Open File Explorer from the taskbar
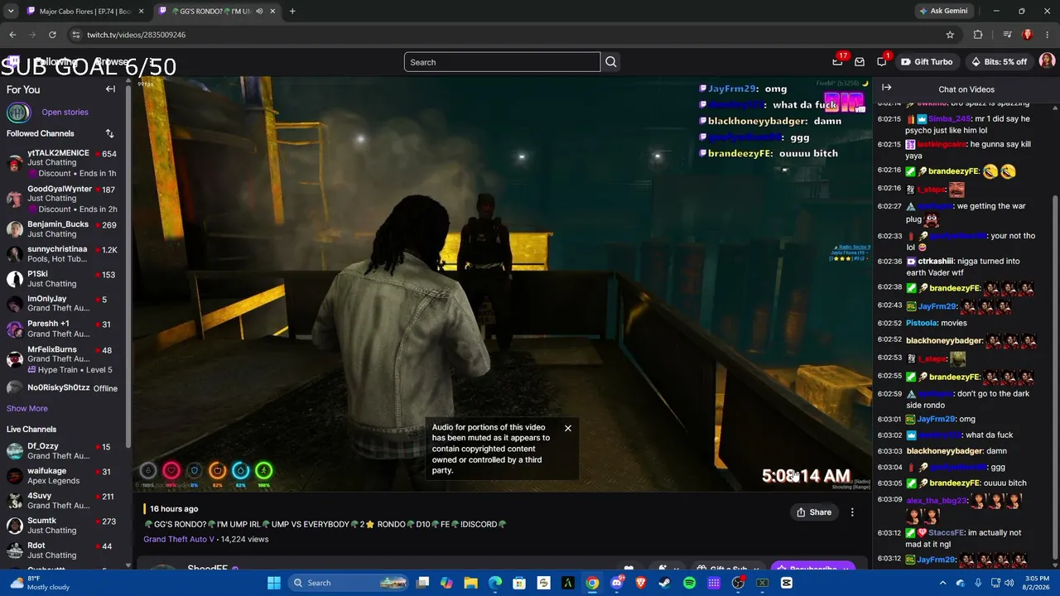Screen dimensions: 1060x596 pos(470,583)
